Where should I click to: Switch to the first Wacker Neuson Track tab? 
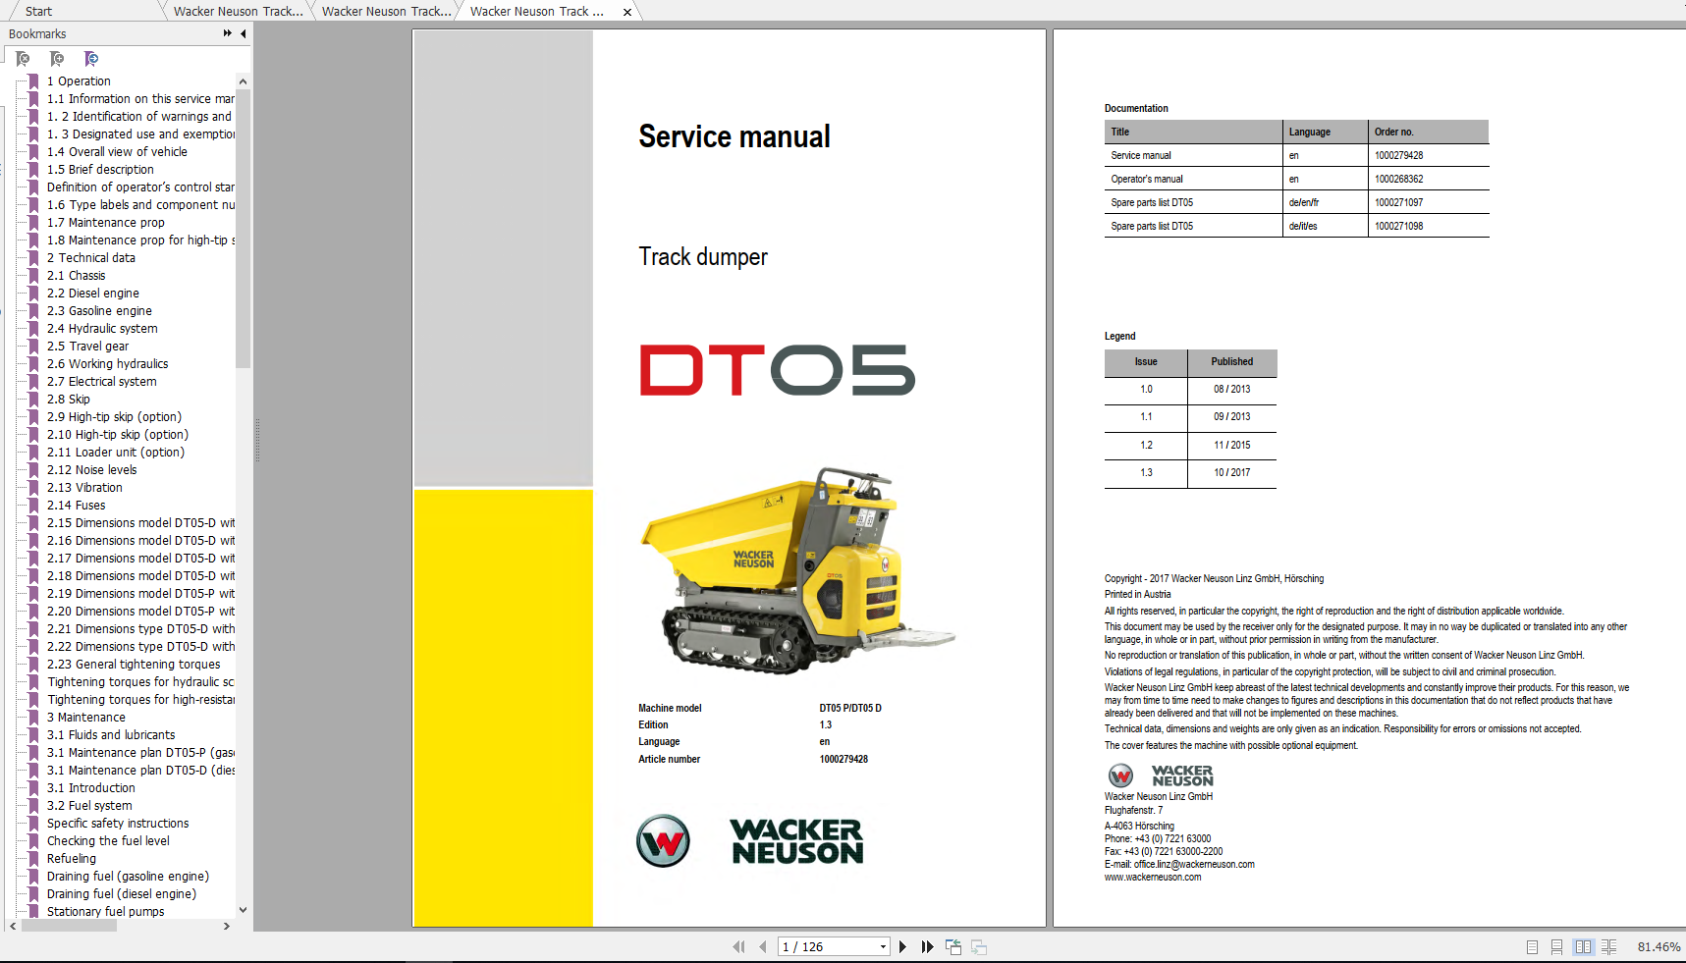click(239, 12)
